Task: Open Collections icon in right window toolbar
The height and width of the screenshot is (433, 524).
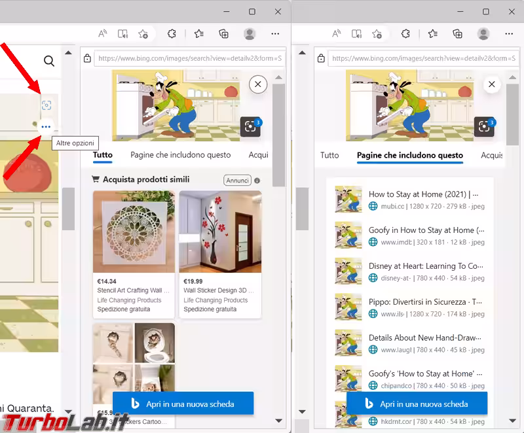Action: [x=458, y=34]
